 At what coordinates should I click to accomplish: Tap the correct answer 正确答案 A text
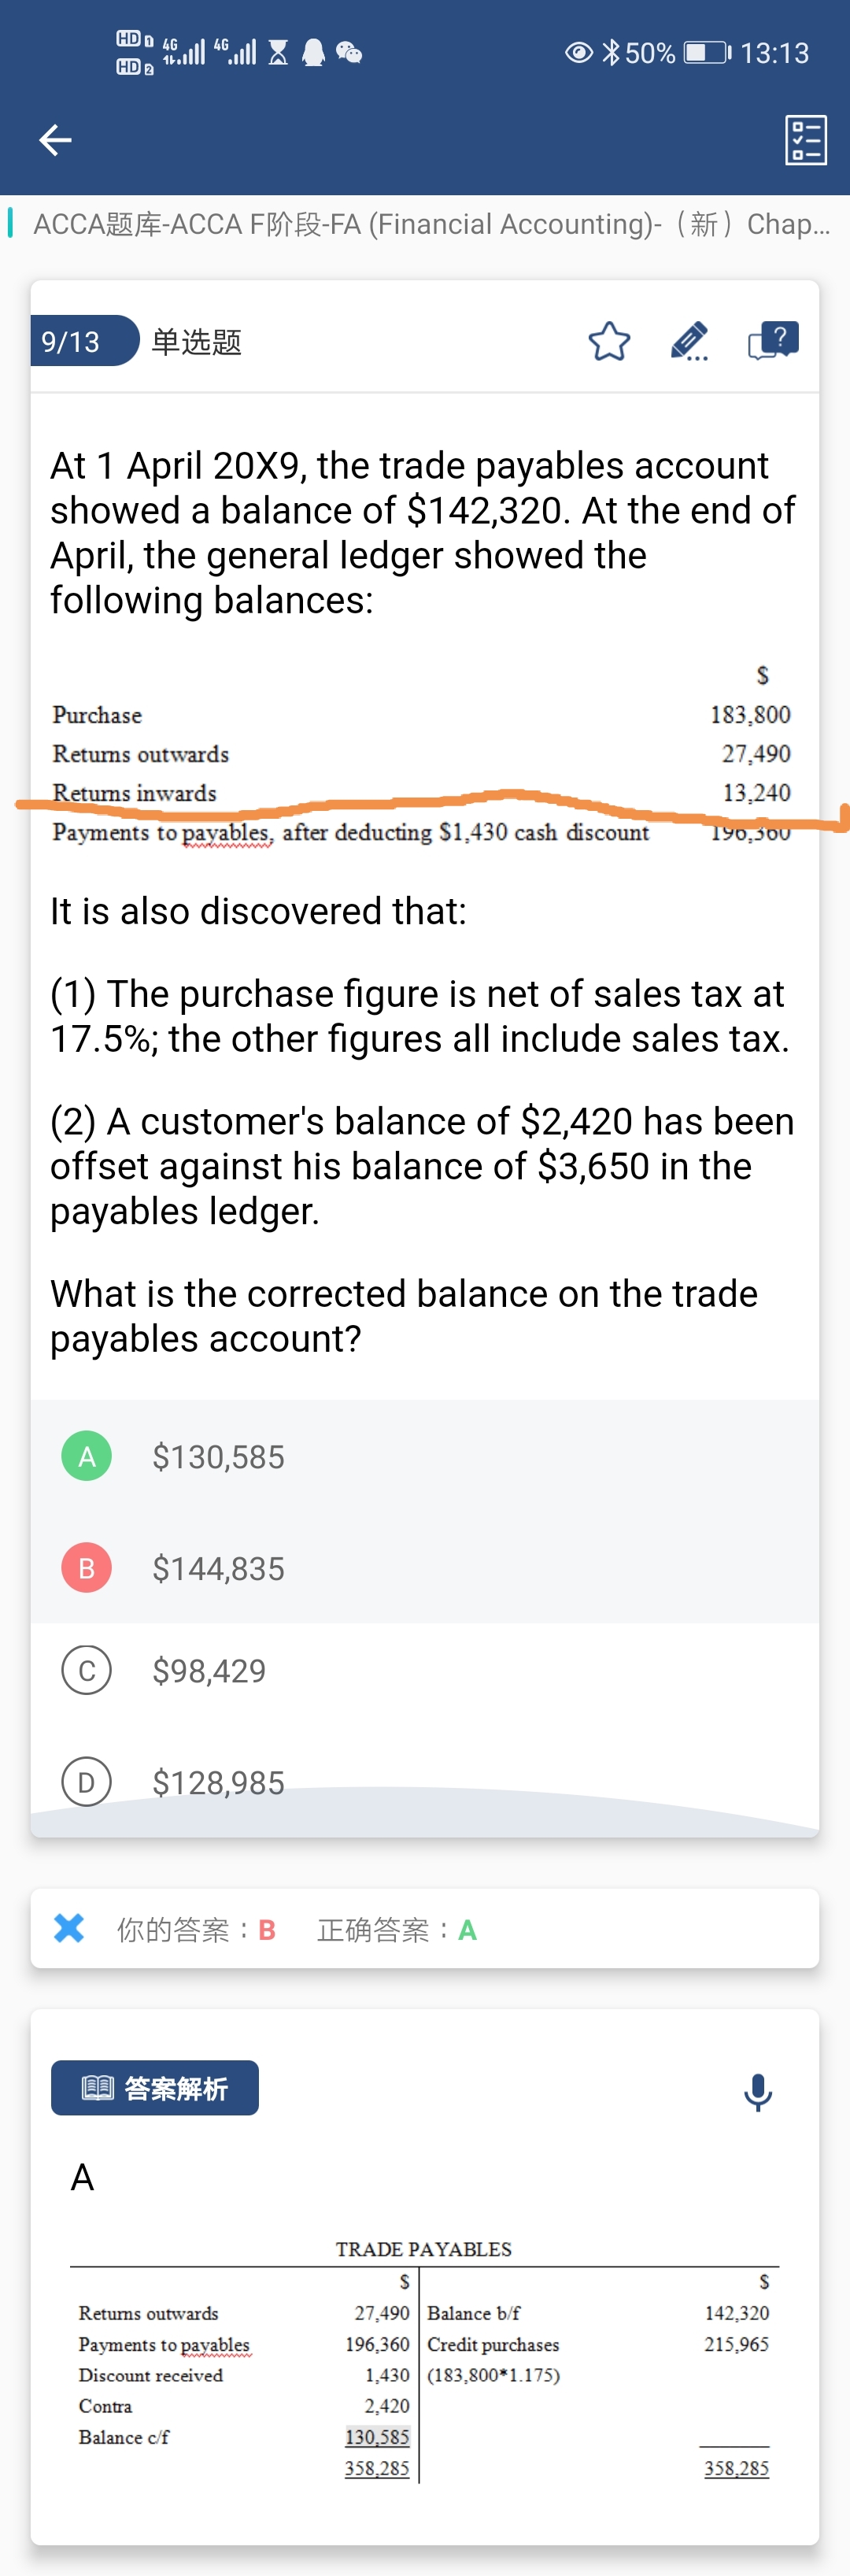397,1929
